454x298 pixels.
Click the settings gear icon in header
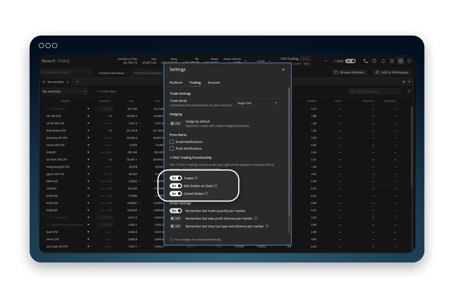(x=401, y=61)
